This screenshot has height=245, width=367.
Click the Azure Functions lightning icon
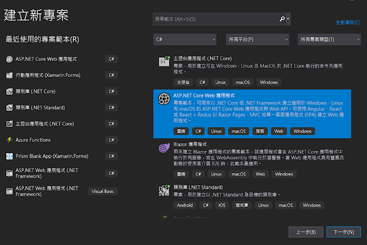(x=9, y=140)
